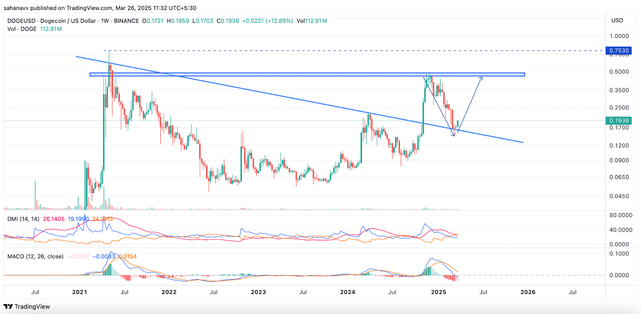Click the green 0.1936 current price label
This screenshot has height=314, width=641.
(x=619, y=121)
